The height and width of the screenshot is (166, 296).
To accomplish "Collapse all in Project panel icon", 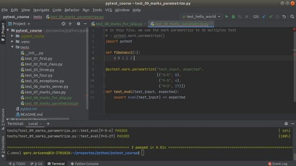I will [x=70, y=24].
